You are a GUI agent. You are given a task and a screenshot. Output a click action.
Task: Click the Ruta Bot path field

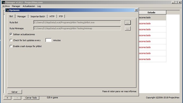click(x=77, y=22)
